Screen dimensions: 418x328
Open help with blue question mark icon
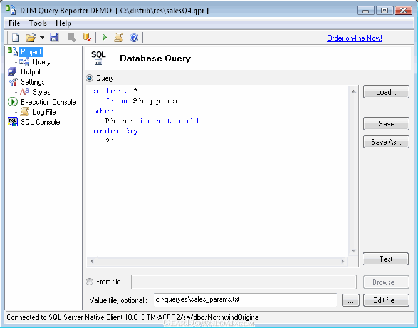coord(134,38)
